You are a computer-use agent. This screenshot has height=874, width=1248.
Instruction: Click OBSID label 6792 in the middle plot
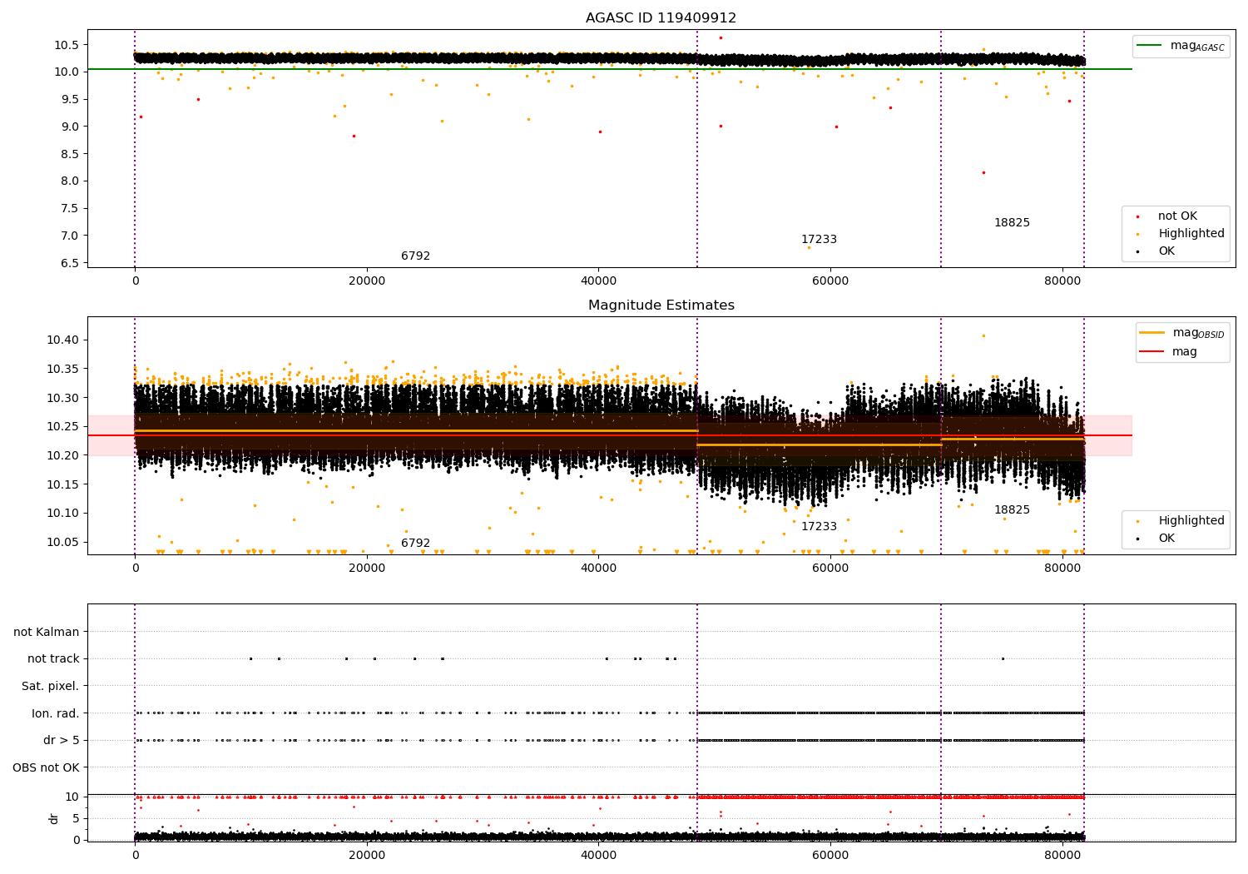point(415,544)
